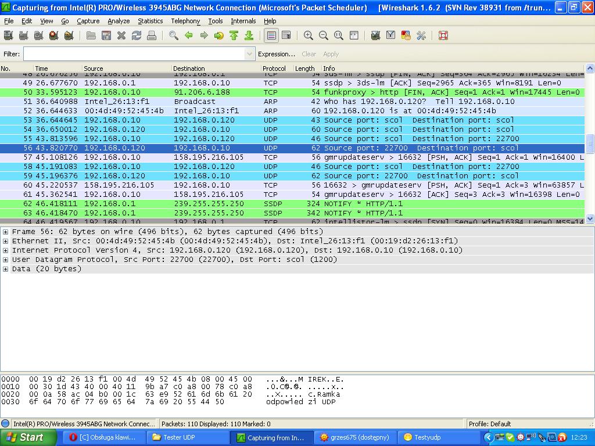Open the Windows Start button
595x446 pixels.
(28, 438)
